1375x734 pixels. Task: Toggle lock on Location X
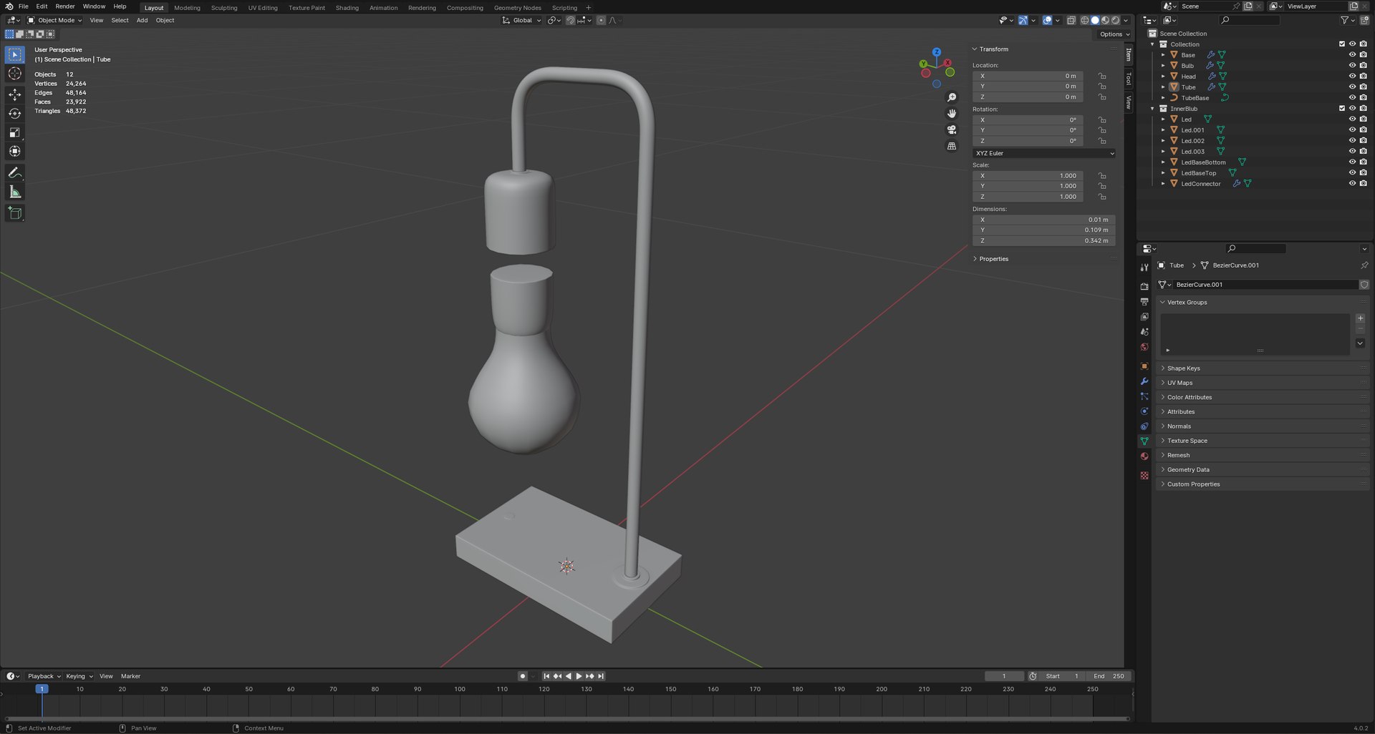[1102, 76]
